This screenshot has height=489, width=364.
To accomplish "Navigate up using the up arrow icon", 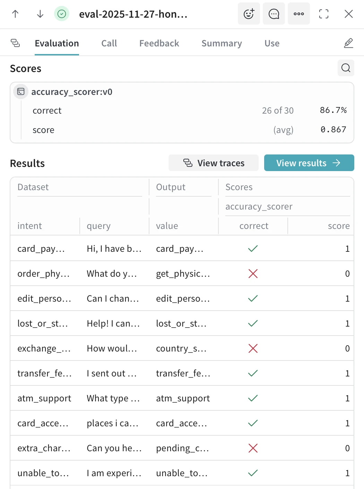I will (x=15, y=14).
